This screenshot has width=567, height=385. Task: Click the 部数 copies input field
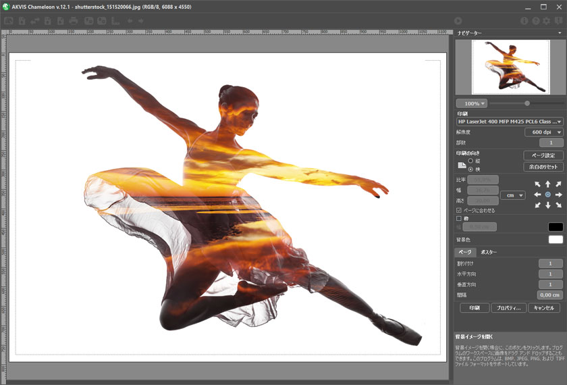(551, 143)
